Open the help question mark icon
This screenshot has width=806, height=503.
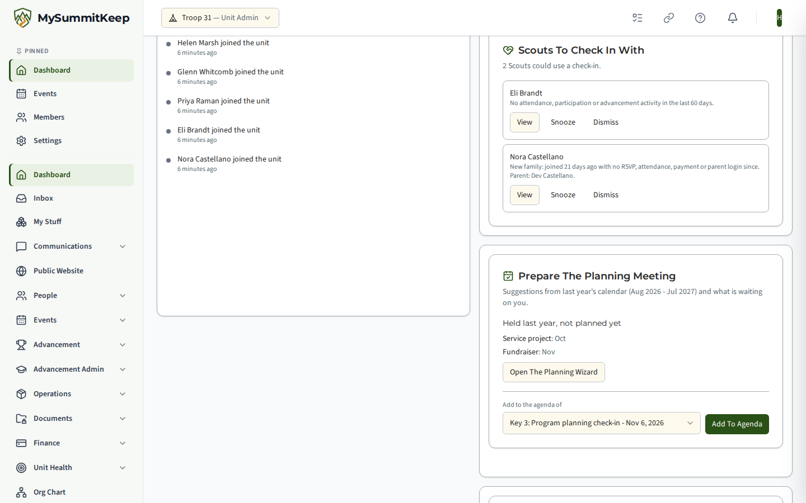[x=700, y=18]
